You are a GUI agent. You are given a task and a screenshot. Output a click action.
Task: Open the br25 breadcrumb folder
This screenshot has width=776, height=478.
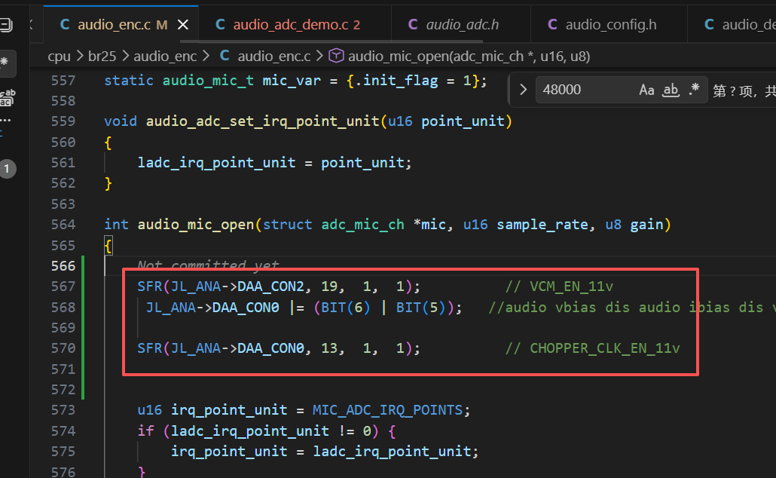[102, 57]
